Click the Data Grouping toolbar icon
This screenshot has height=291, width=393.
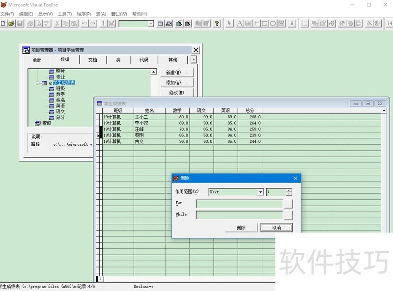tap(304, 24)
